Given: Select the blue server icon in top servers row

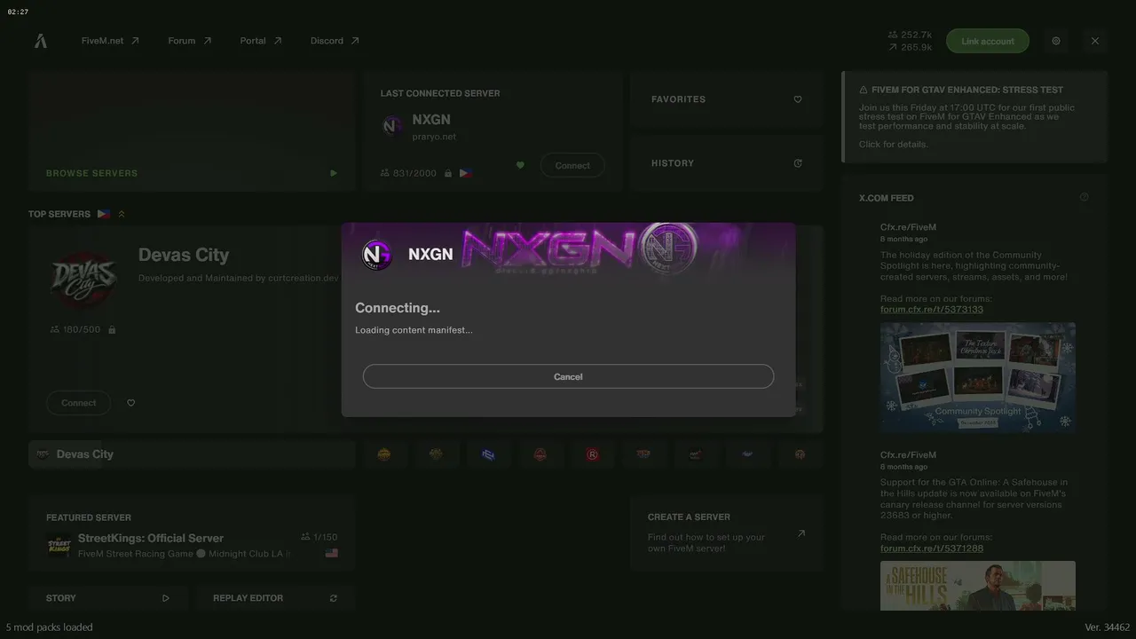Looking at the screenshot, I should click(487, 454).
